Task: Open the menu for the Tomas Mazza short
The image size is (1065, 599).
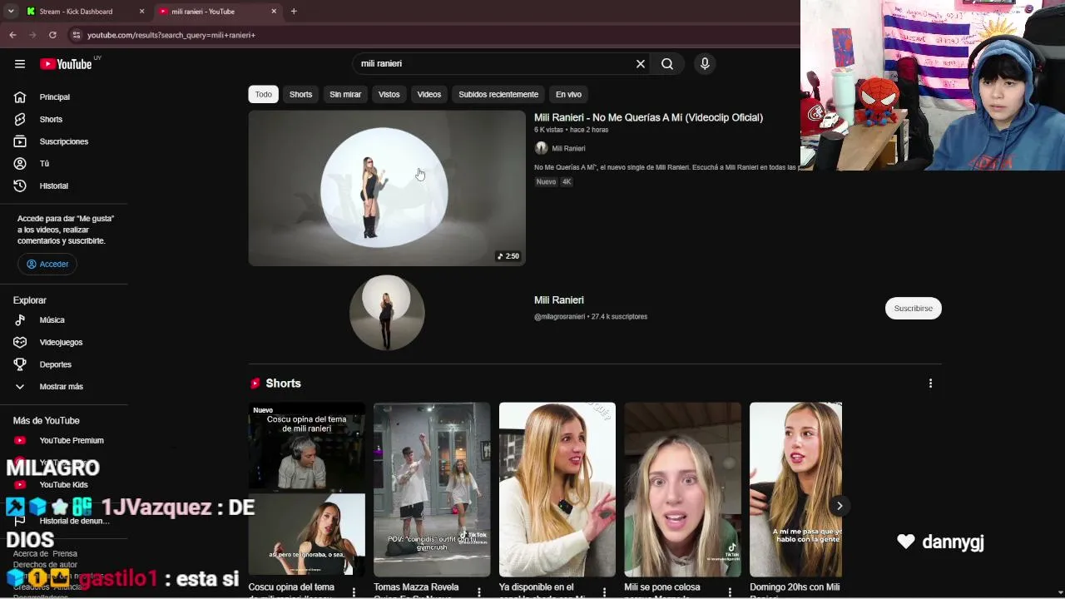Action: click(x=479, y=592)
